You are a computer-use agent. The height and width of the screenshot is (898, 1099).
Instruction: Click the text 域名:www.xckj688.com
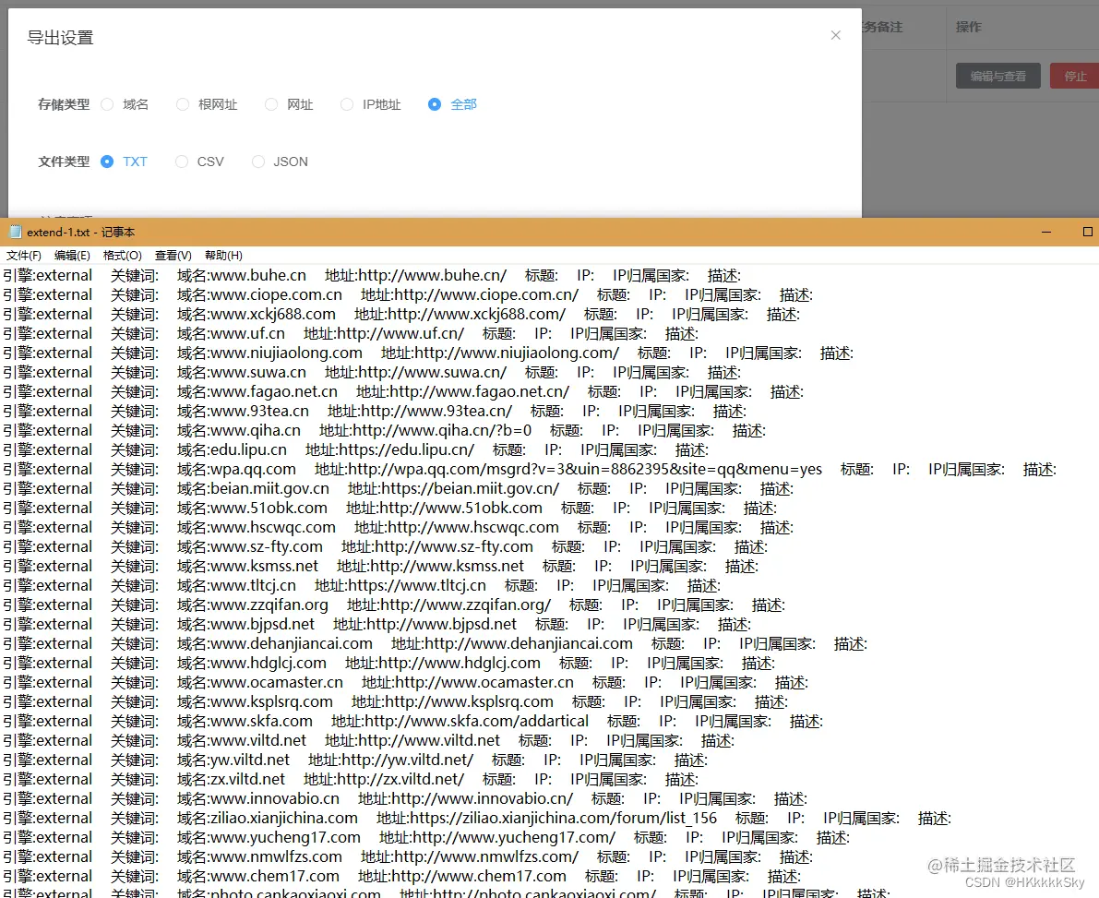tap(257, 314)
